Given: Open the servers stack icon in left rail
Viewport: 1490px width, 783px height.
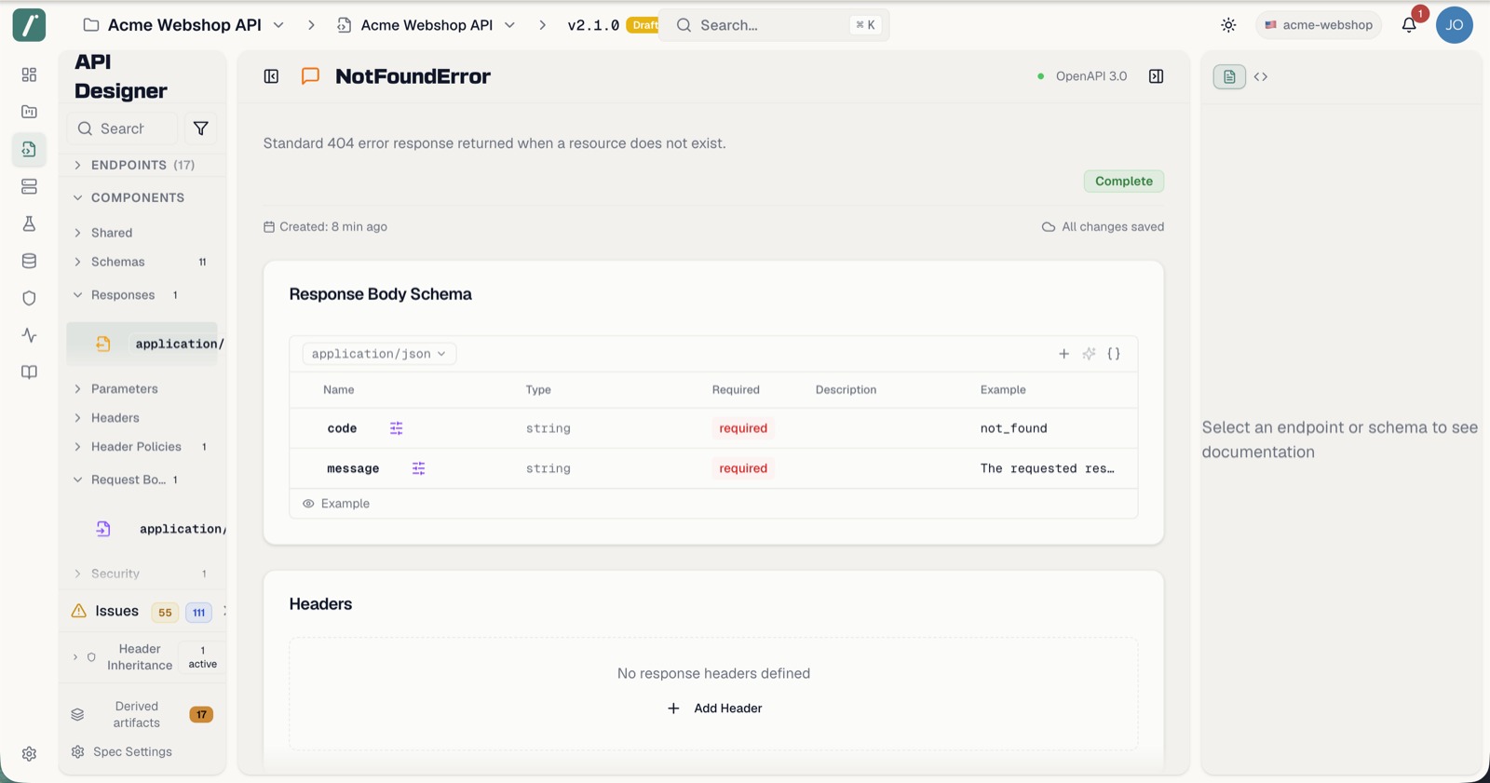Looking at the screenshot, I should click(29, 186).
